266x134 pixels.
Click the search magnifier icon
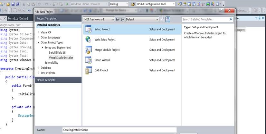click(231, 19)
